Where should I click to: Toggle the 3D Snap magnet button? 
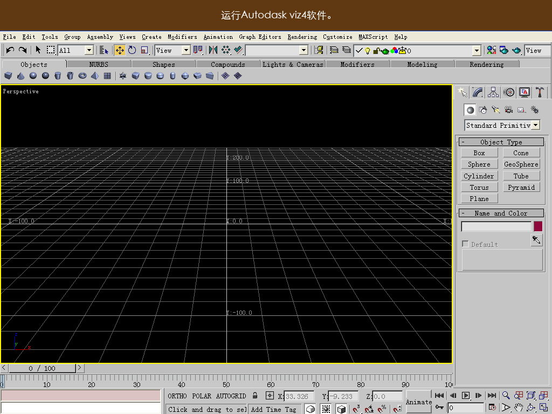(x=356, y=409)
